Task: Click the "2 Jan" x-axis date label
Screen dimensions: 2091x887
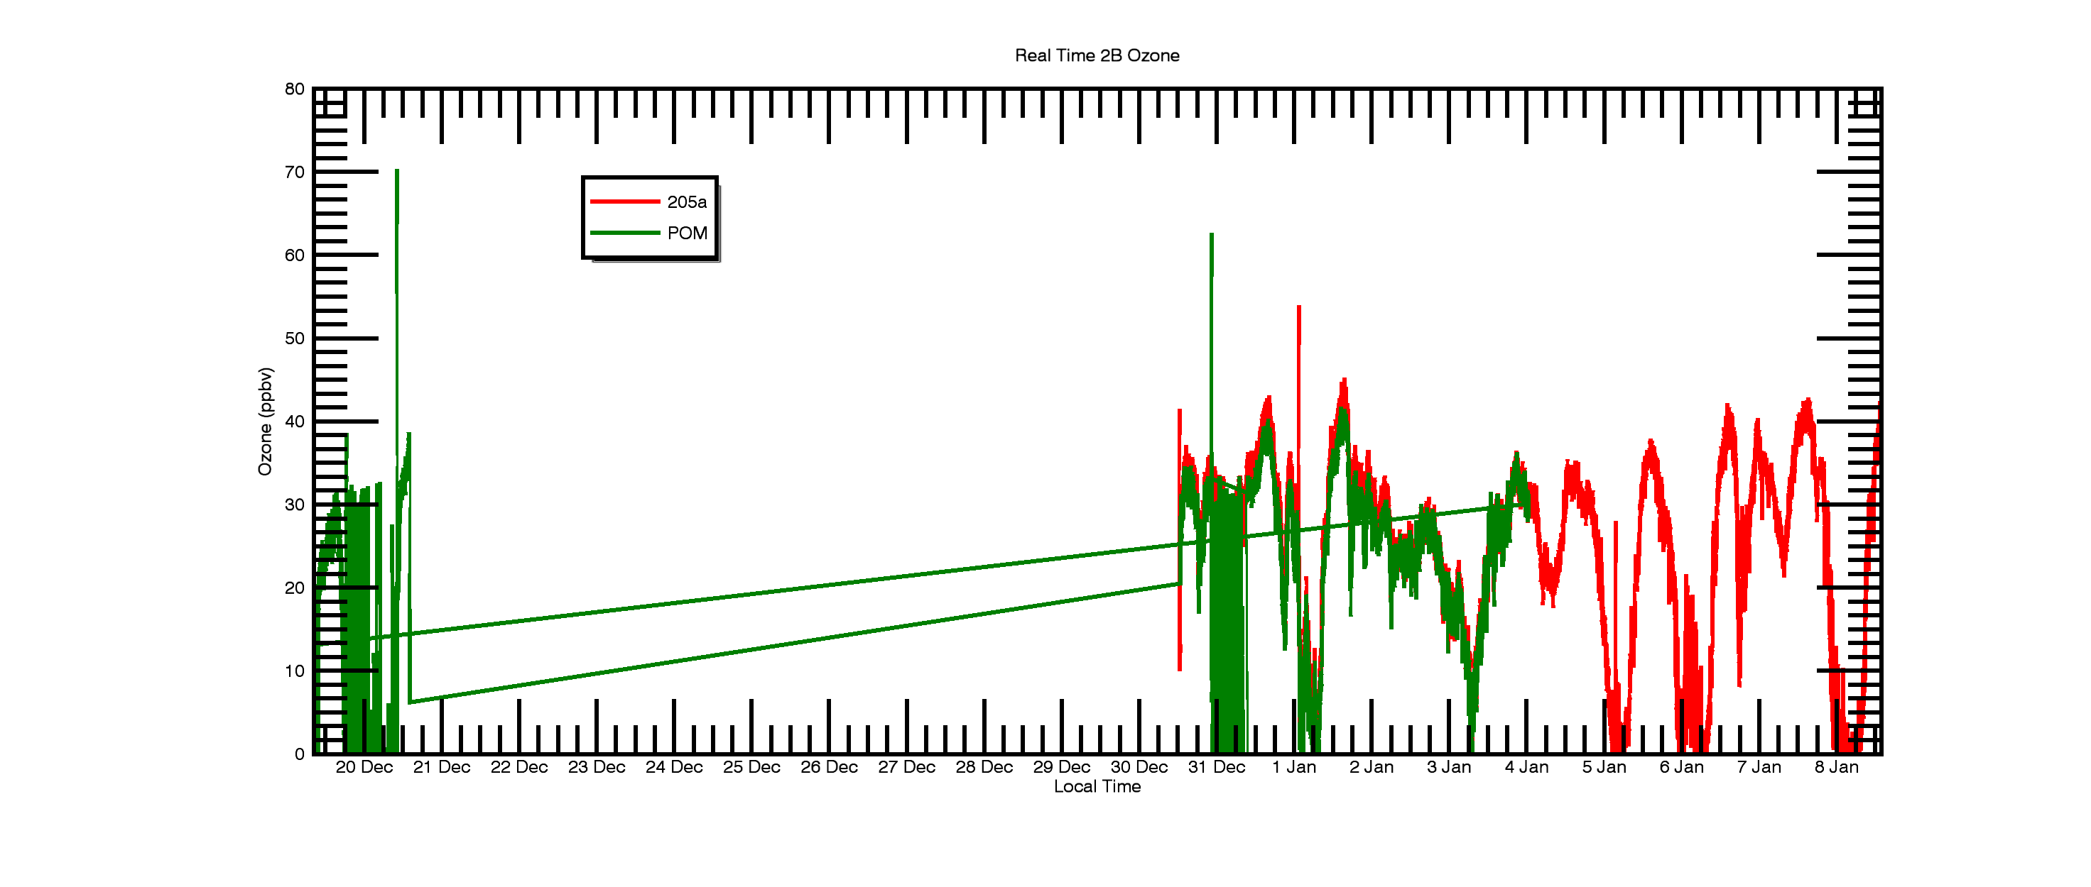Action: (x=1371, y=767)
